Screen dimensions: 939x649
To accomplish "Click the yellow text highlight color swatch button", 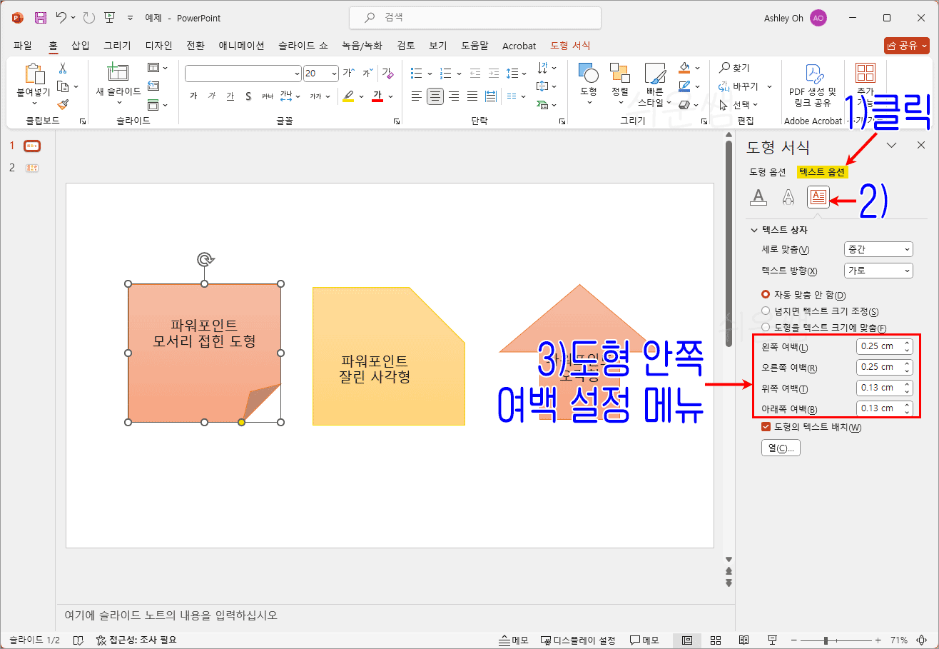I will [x=348, y=96].
